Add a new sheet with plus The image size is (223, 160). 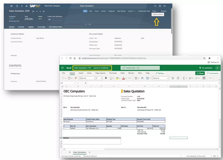tap(89, 152)
